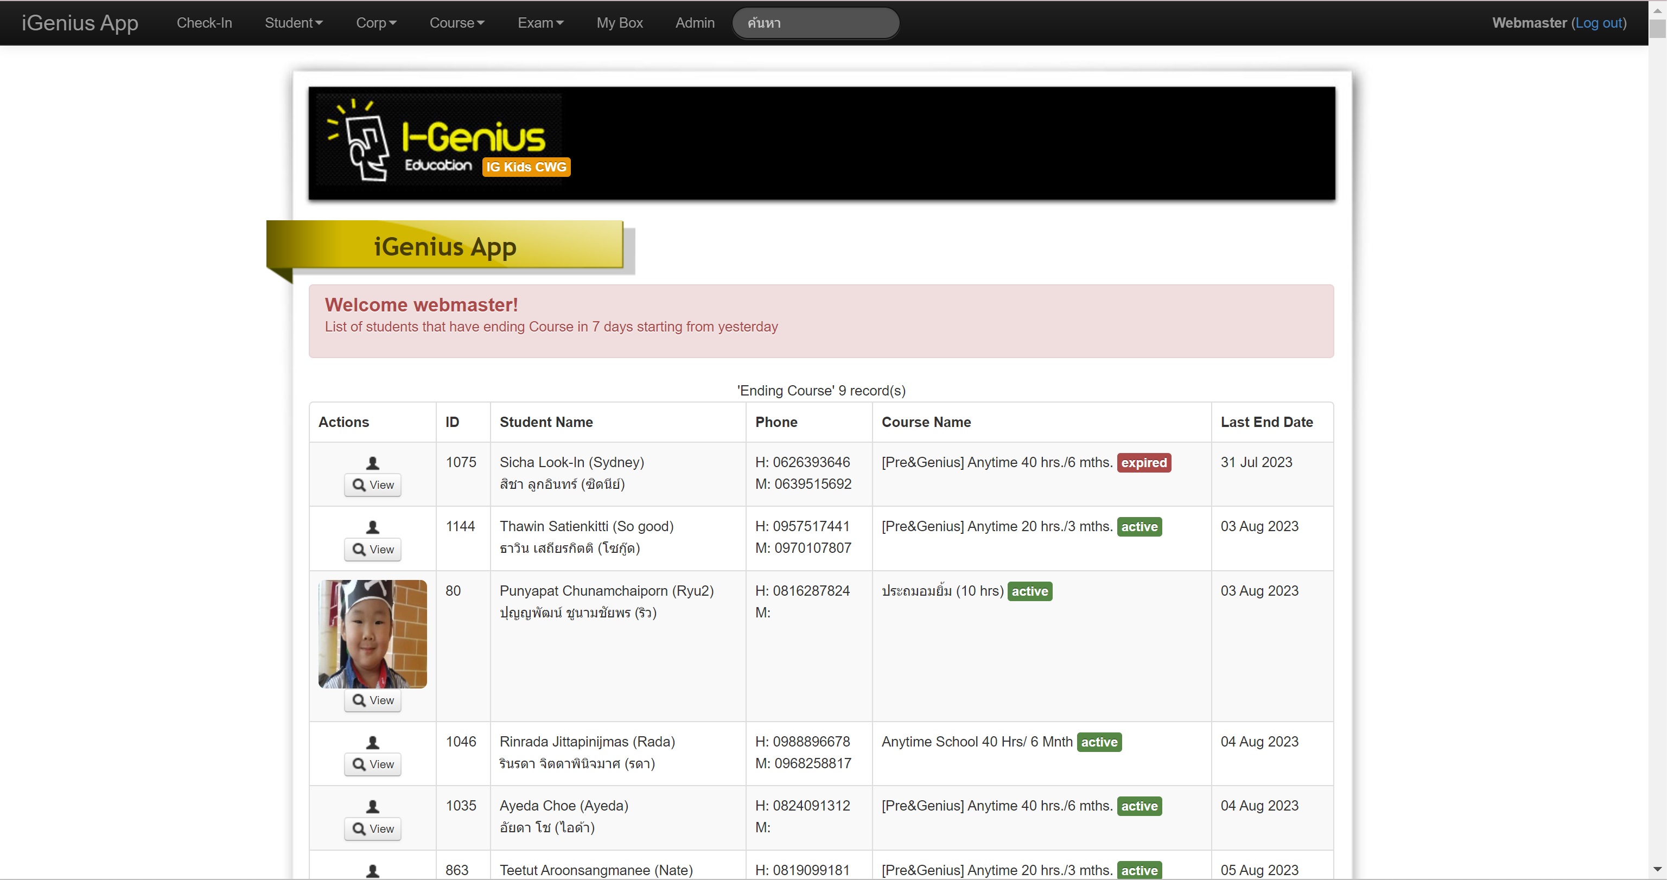The width and height of the screenshot is (1668, 880).
Task: Click person icon for Rinrada Jittapinijmas
Action: click(x=372, y=742)
